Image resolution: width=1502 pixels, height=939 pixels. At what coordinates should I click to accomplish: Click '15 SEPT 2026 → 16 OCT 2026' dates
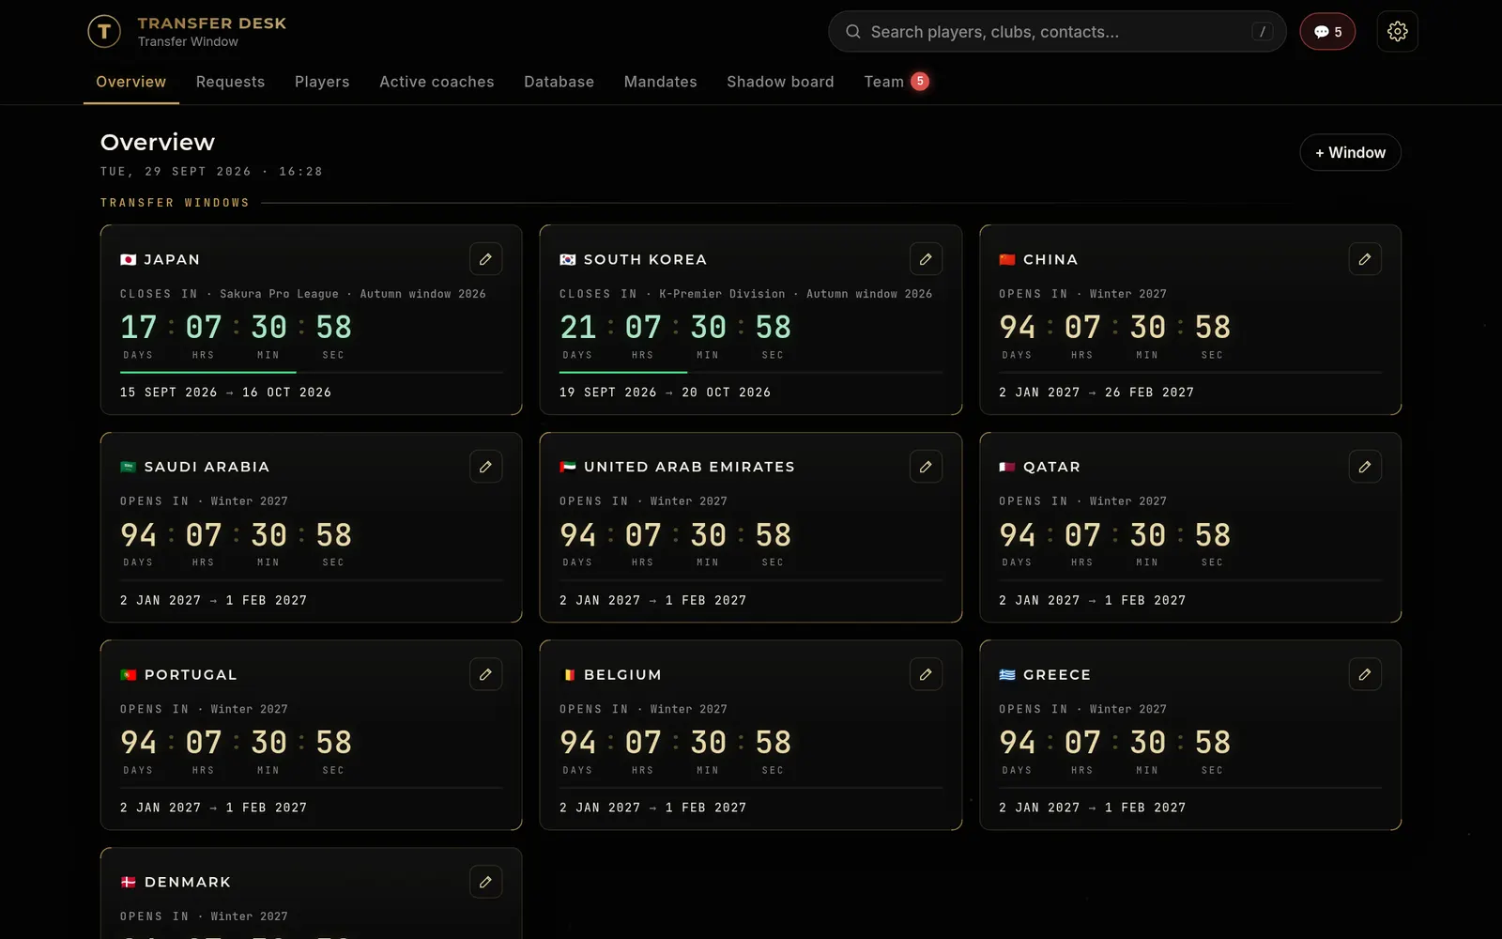pyautogui.click(x=225, y=393)
